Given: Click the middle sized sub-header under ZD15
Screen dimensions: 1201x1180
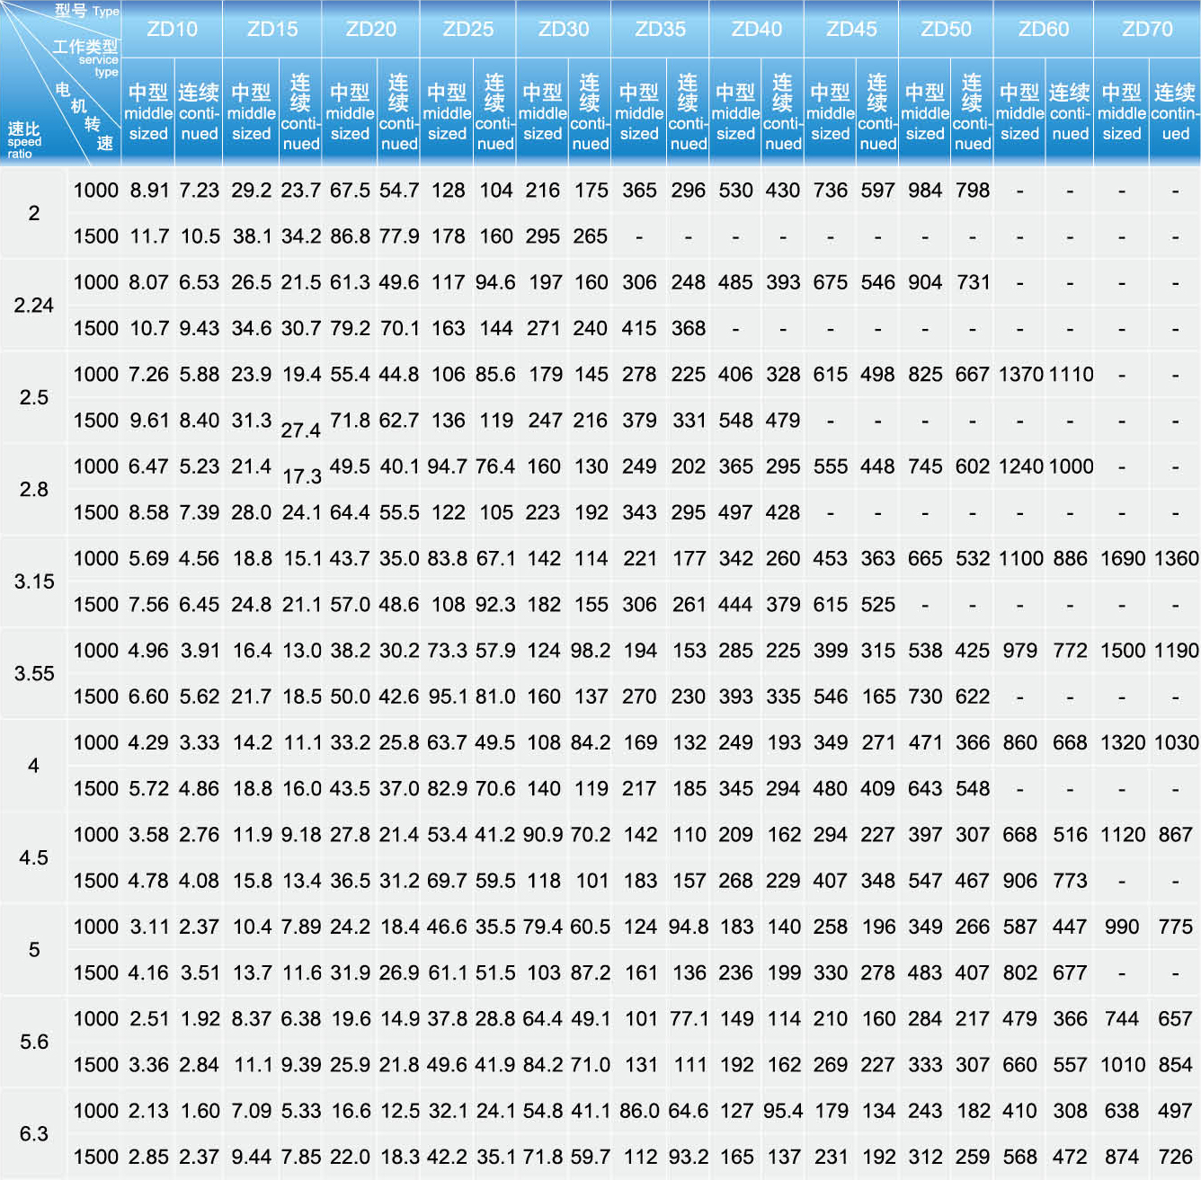Looking at the screenshot, I should (251, 112).
